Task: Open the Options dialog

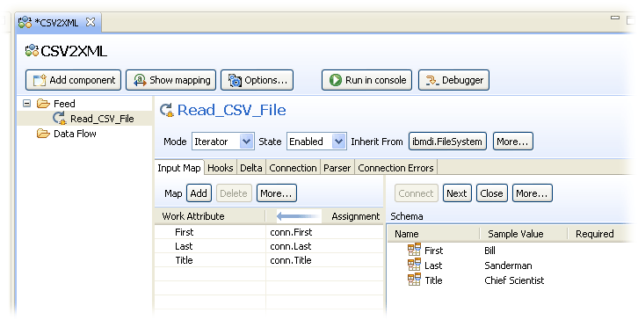Action: pos(257,80)
